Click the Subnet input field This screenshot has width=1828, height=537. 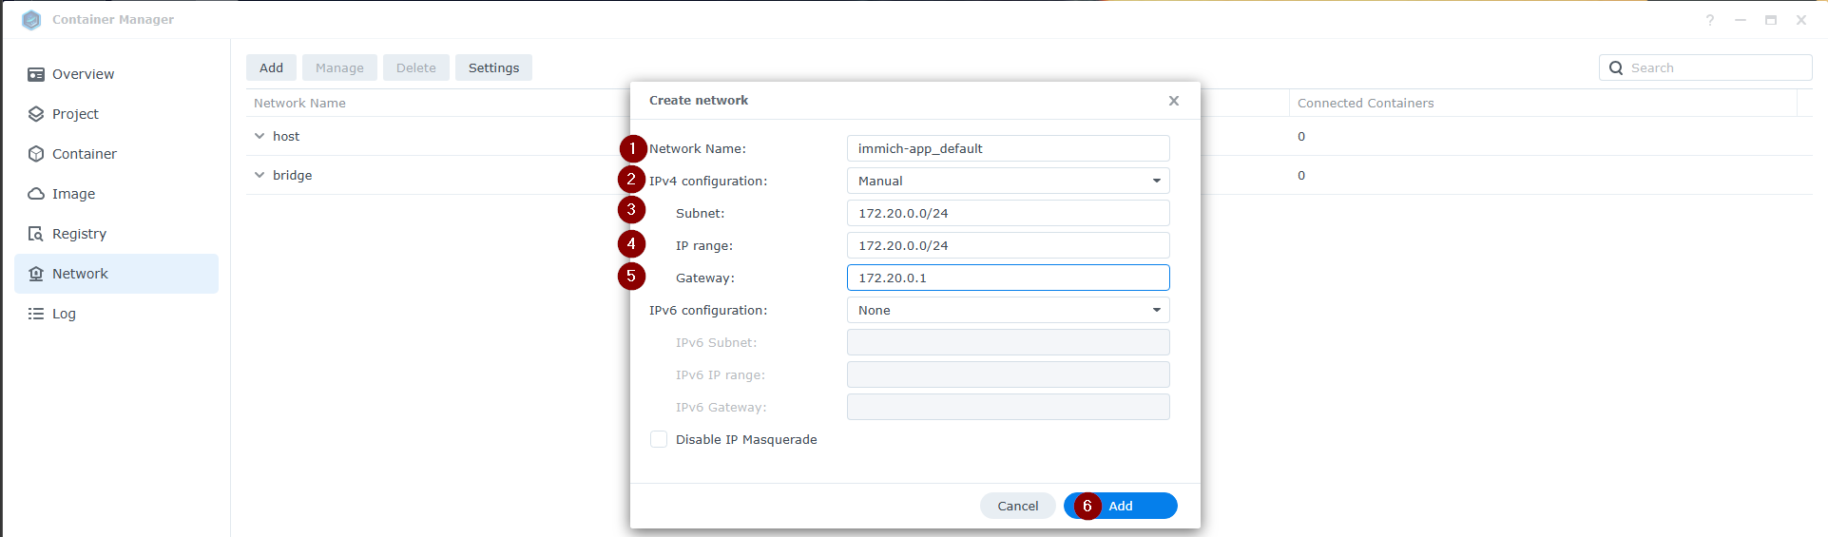pyautogui.click(x=1008, y=213)
